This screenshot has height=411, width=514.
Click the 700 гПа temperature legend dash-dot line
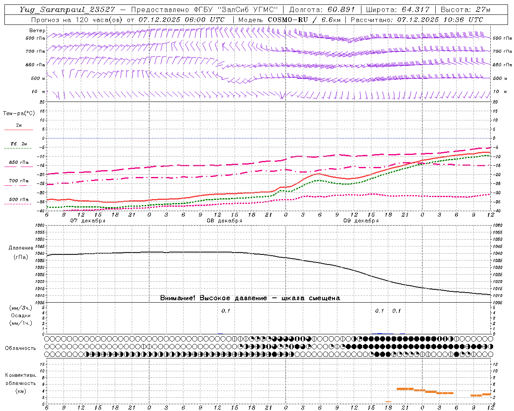pyautogui.click(x=18, y=185)
